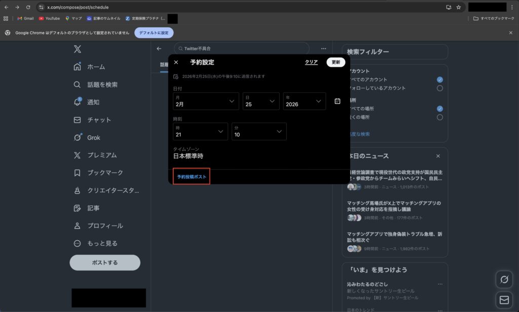Click the floating Grok button at bottom right
The height and width of the screenshot is (312, 519).
504,279
